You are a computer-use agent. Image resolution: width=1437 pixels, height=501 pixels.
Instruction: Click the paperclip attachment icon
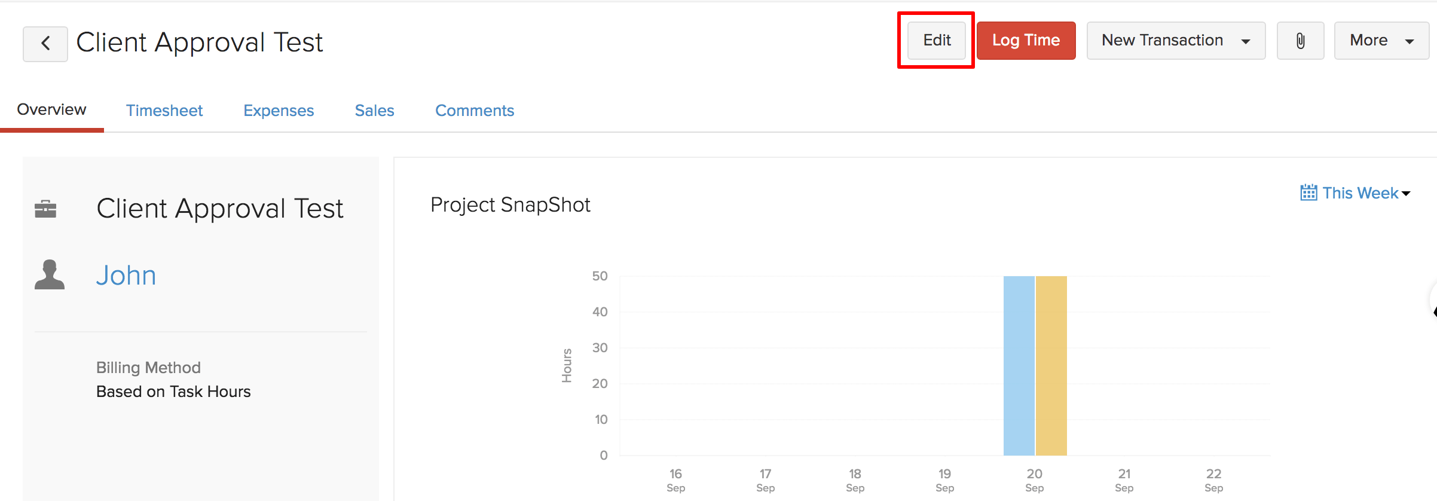1300,41
